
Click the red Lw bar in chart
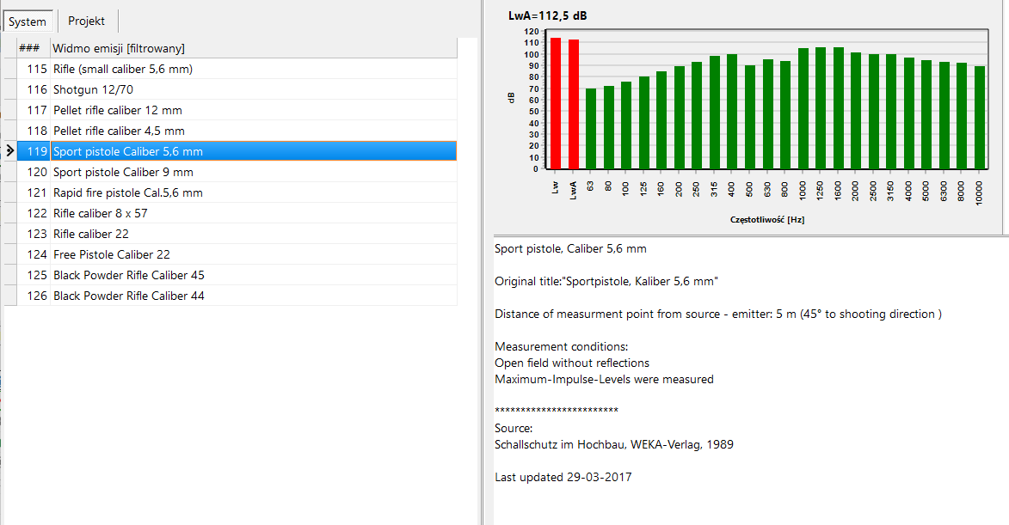coord(556,103)
